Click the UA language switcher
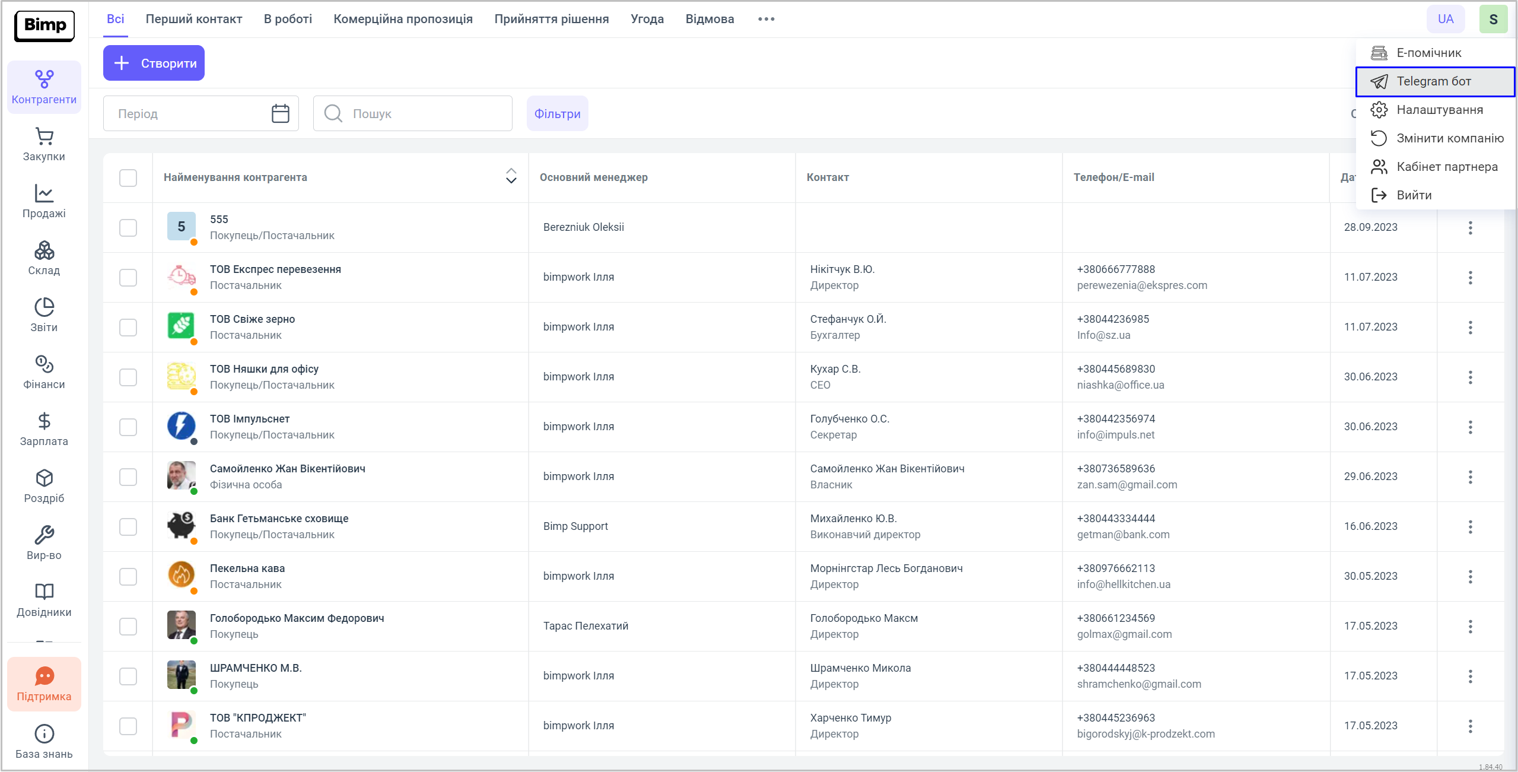The width and height of the screenshot is (1518, 772). click(x=1445, y=19)
